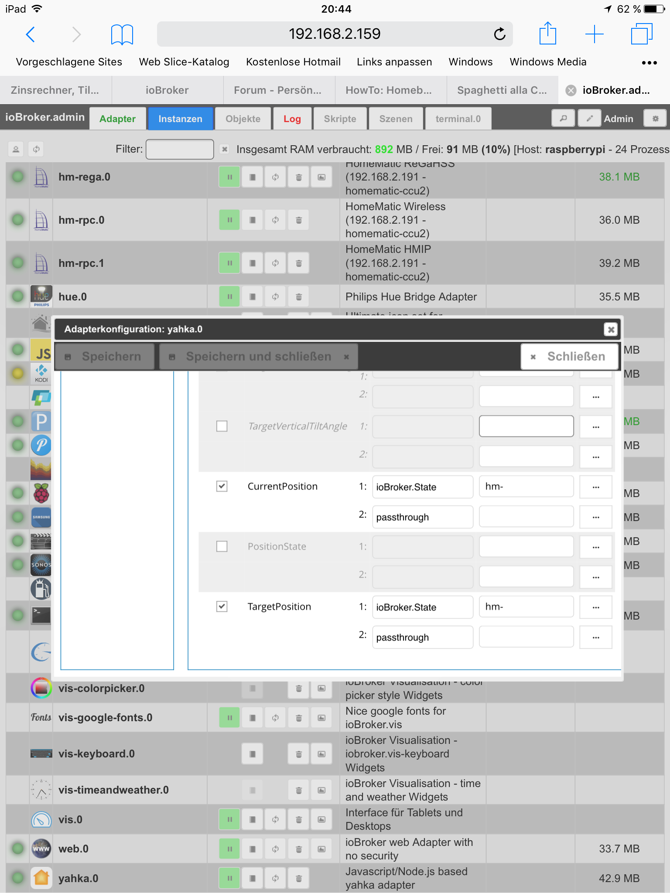Restart the hm-rpc.0 instance

pyautogui.click(x=276, y=220)
